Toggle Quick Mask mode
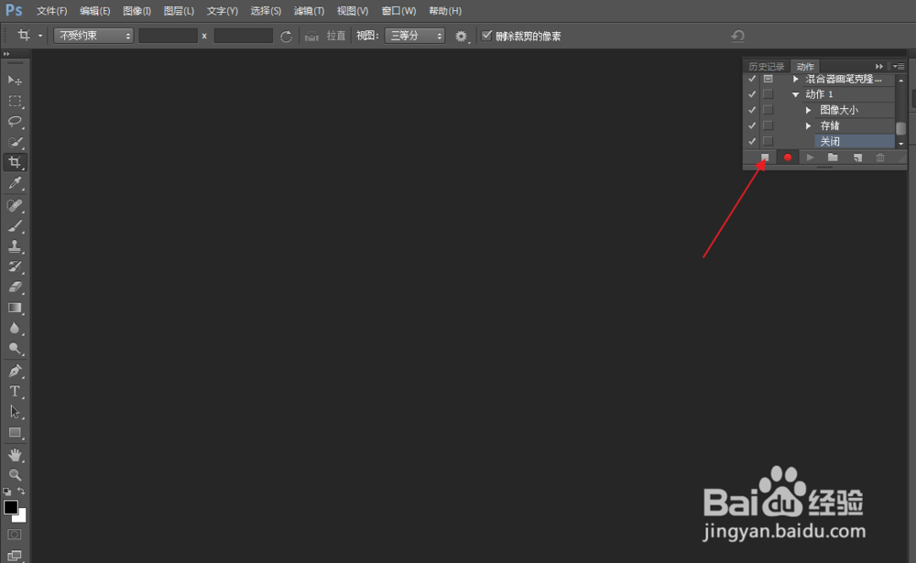The image size is (916, 563). 15,535
